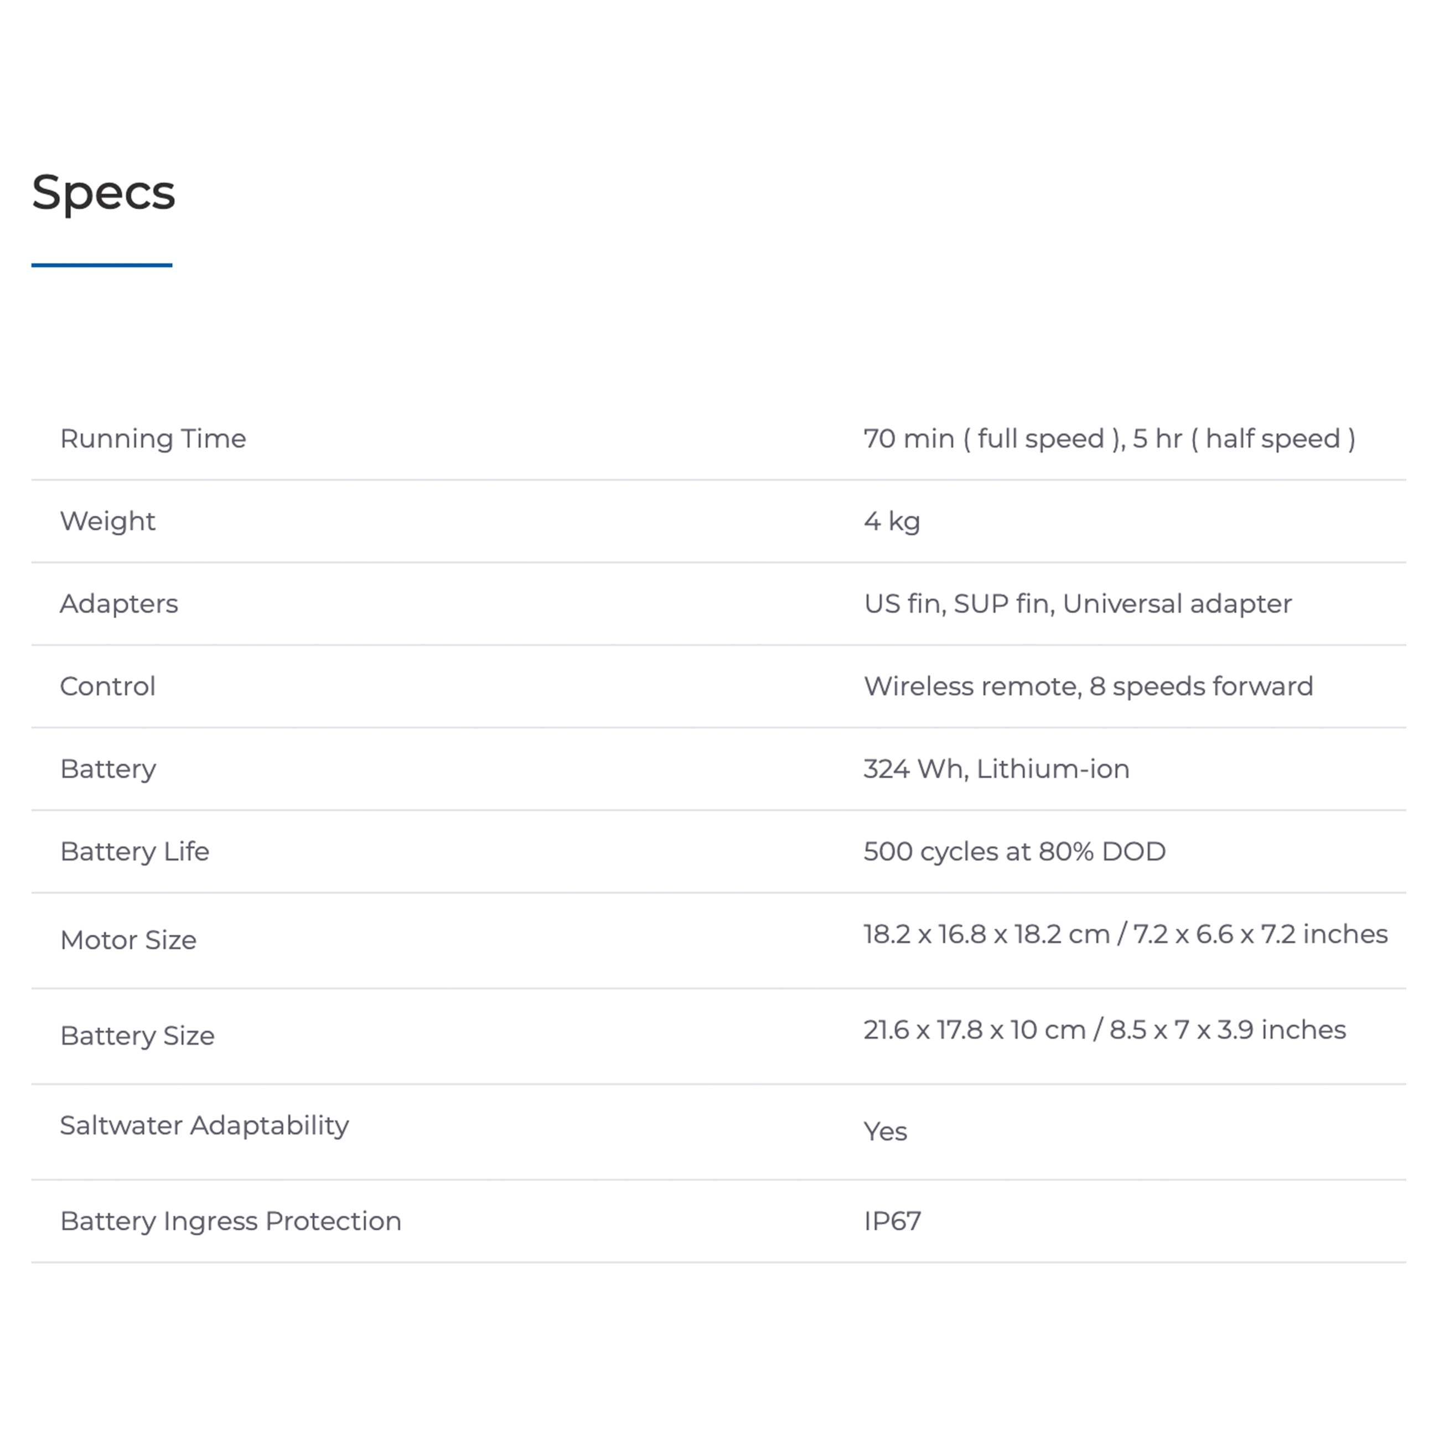Image resolution: width=1439 pixels, height=1439 pixels.
Task: Select the Motor Size label
Action: [x=128, y=941]
